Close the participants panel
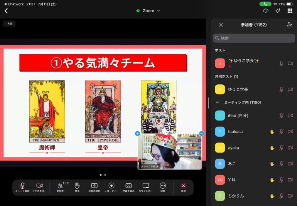The width and height of the screenshot is (297, 206). pyautogui.click(x=221, y=25)
